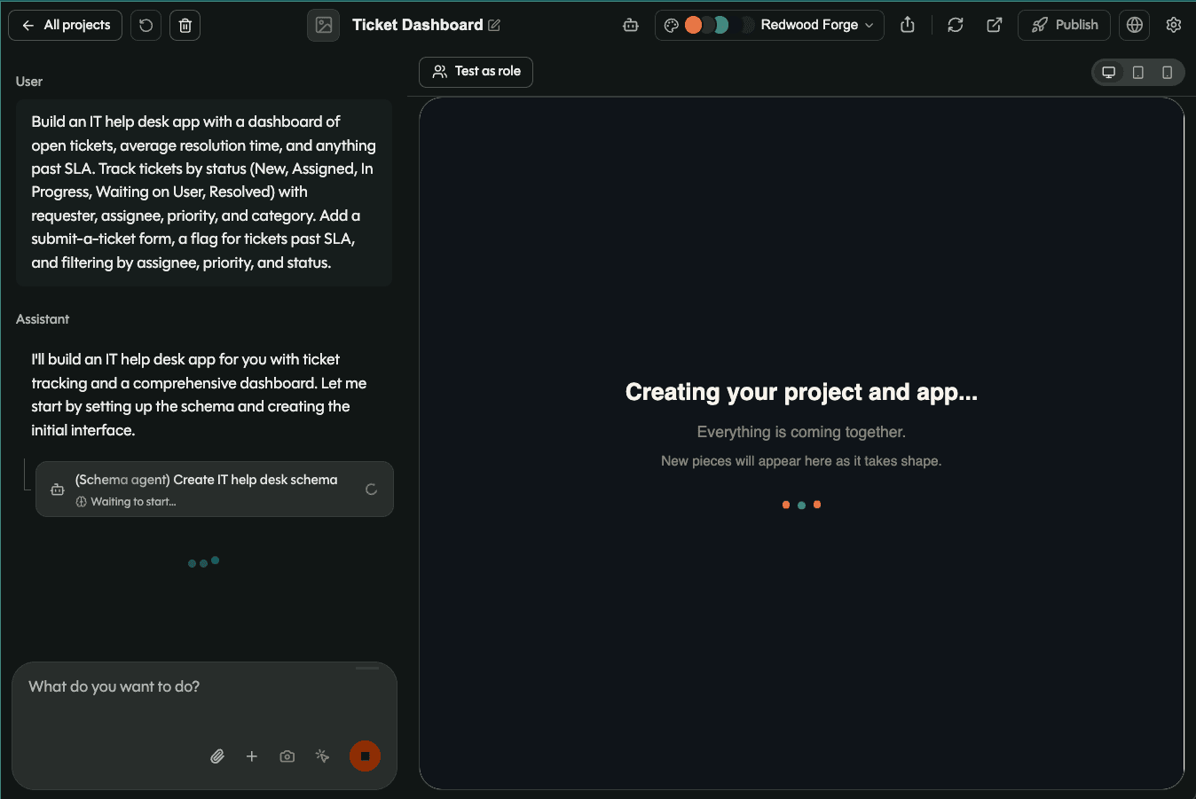Open project settings gear
Viewport: 1196px width, 799px height.
click(x=1174, y=25)
